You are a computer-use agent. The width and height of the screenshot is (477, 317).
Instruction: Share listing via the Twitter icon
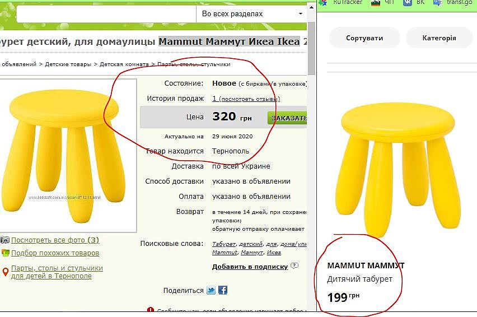pos(211,290)
